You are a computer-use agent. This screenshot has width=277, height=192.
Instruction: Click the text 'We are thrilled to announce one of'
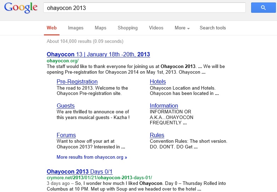(93, 112)
